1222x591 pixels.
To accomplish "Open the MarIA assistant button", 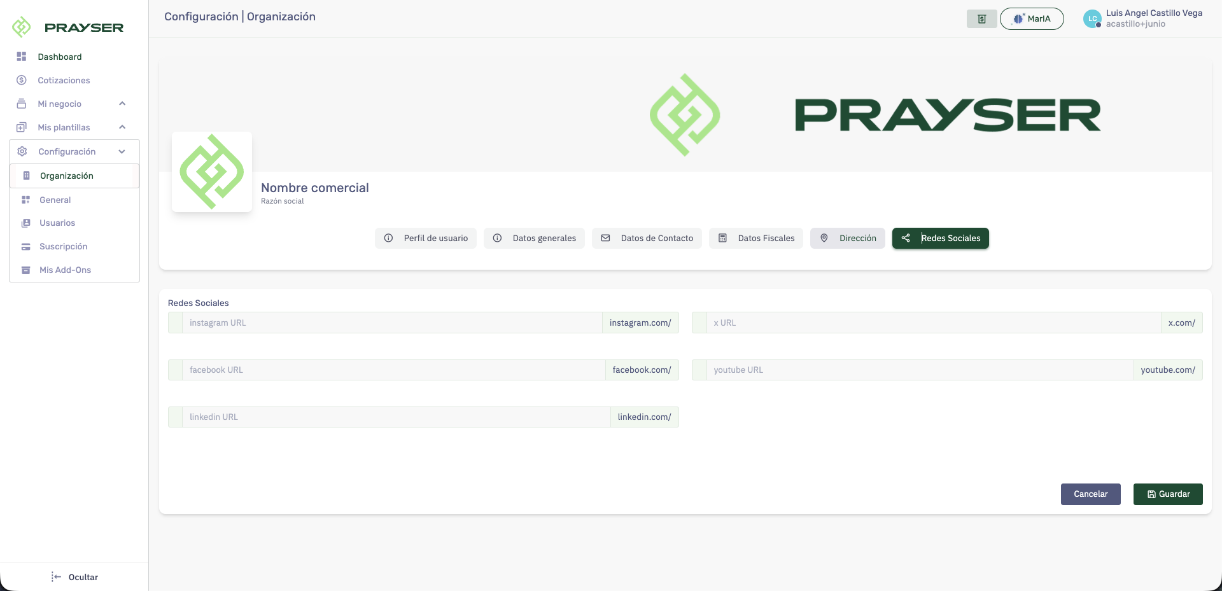I will 1032,19.
